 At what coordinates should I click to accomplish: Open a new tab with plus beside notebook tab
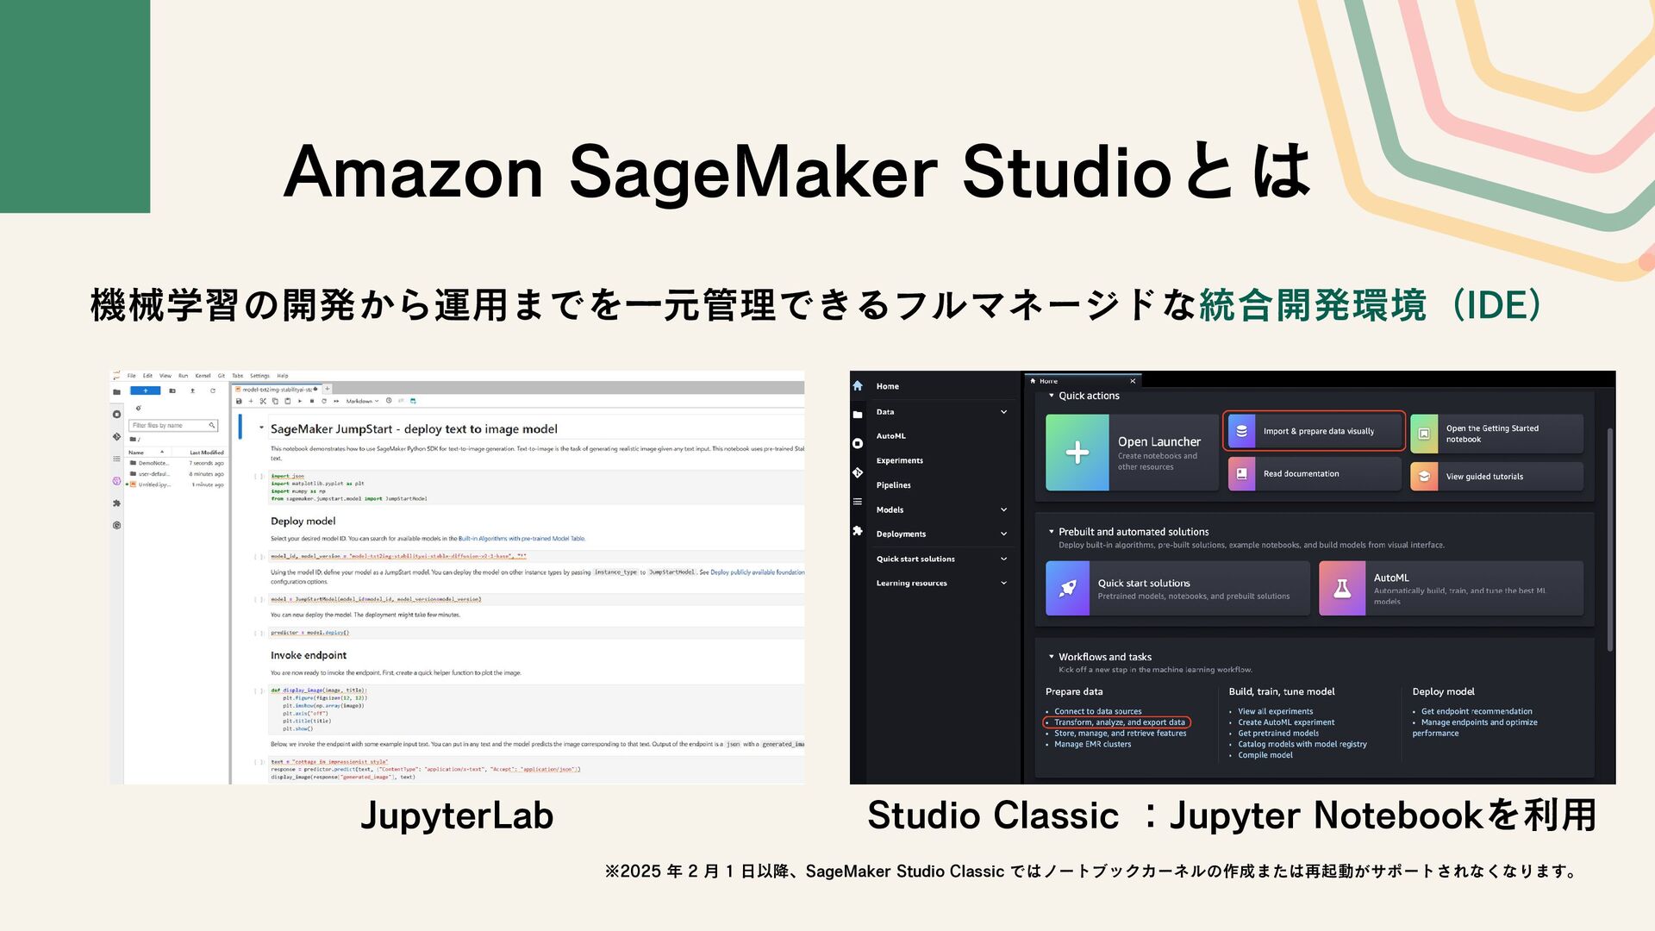pos(328,389)
